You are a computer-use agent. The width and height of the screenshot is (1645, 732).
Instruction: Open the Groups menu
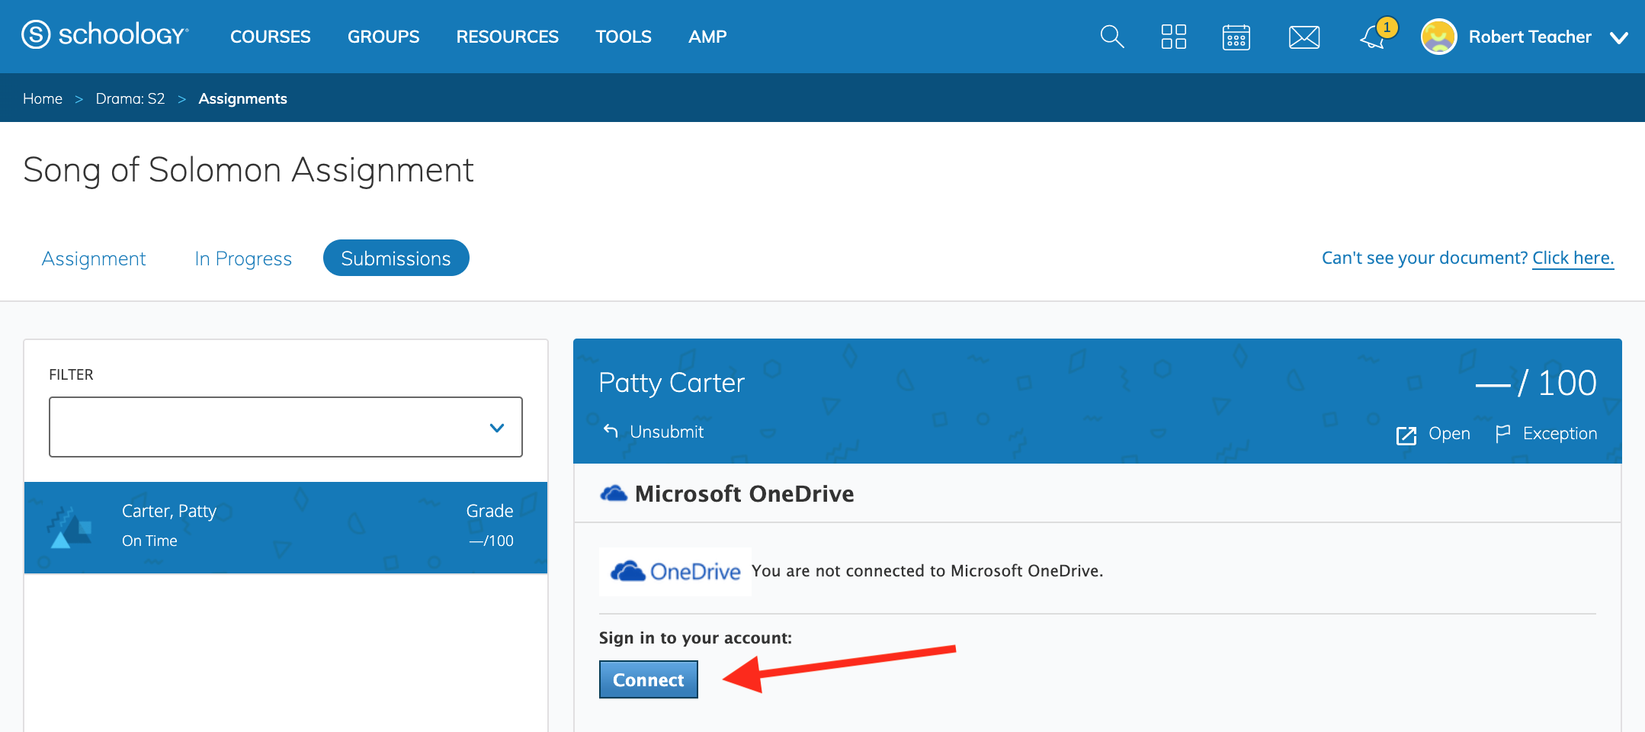[x=383, y=37]
